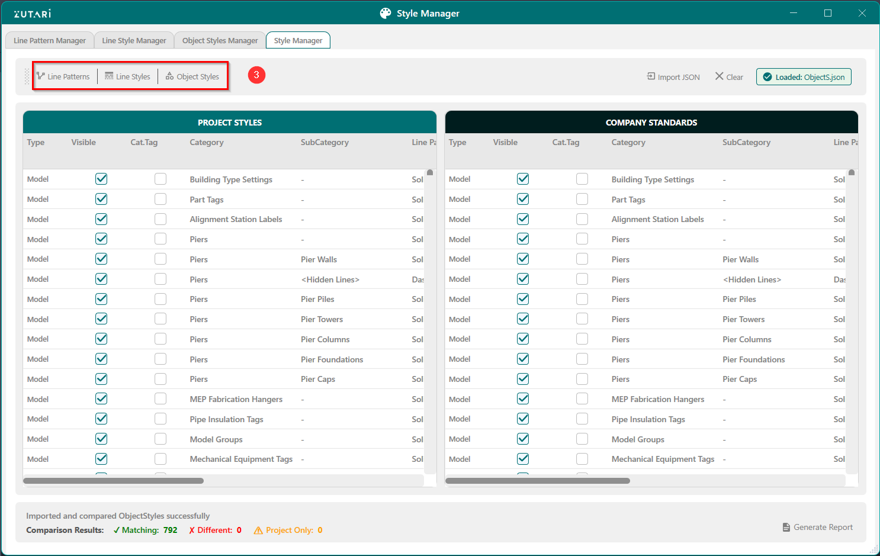The width and height of the screenshot is (880, 556).
Task: Click the Generate Report document icon
Action: (x=786, y=527)
